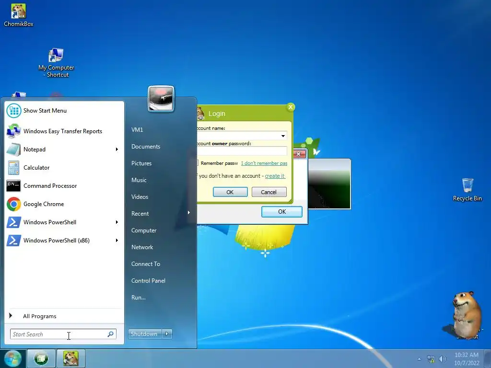Screen dimensions: 491x368
Task: Open Control Panel from start menu
Action: click(x=148, y=281)
